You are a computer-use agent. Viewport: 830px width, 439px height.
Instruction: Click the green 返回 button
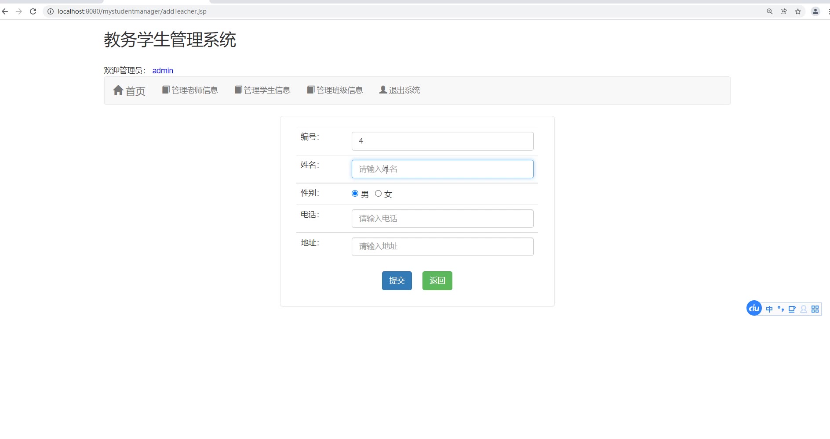pyautogui.click(x=437, y=281)
